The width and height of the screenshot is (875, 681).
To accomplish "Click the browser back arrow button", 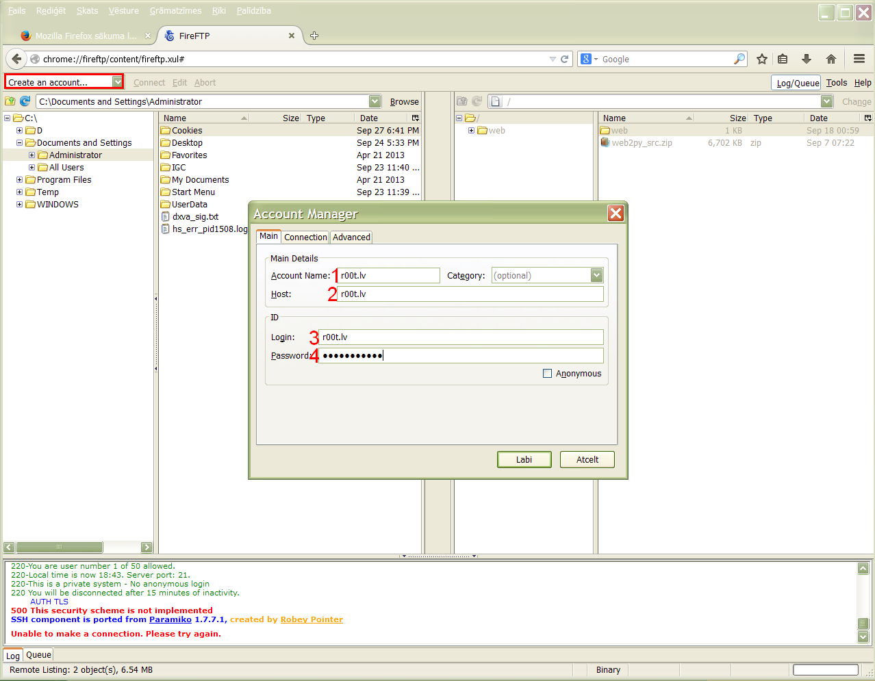I will click(17, 60).
